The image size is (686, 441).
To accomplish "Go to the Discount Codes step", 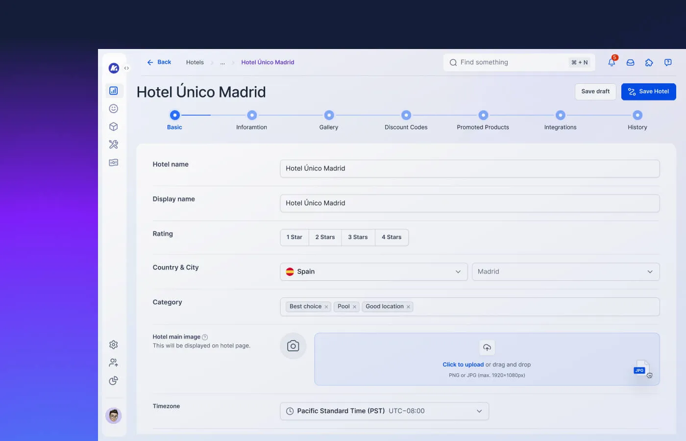I will click(406, 120).
